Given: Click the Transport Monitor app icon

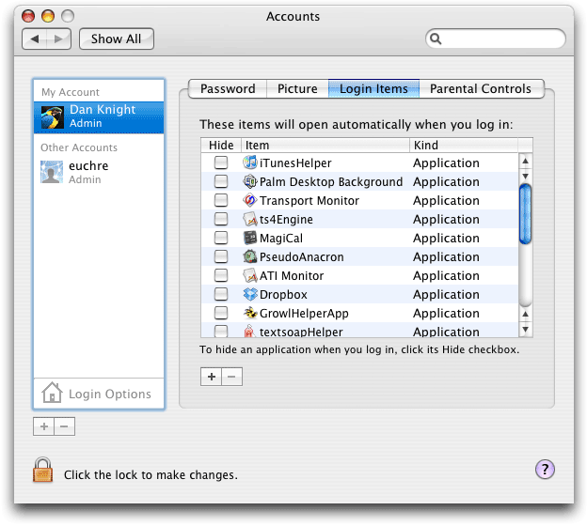Looking at the screenshot, I should pos(249,200).
